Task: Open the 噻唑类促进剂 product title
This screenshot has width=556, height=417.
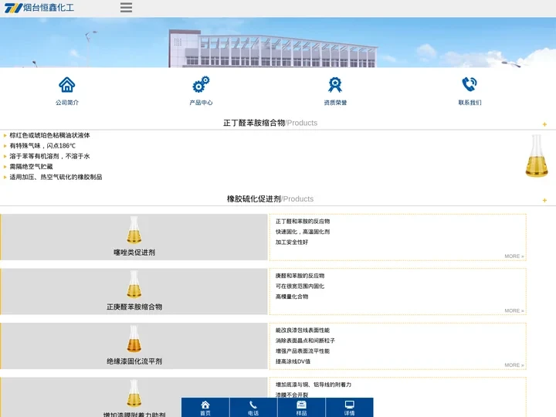Action: coord(134,253)
